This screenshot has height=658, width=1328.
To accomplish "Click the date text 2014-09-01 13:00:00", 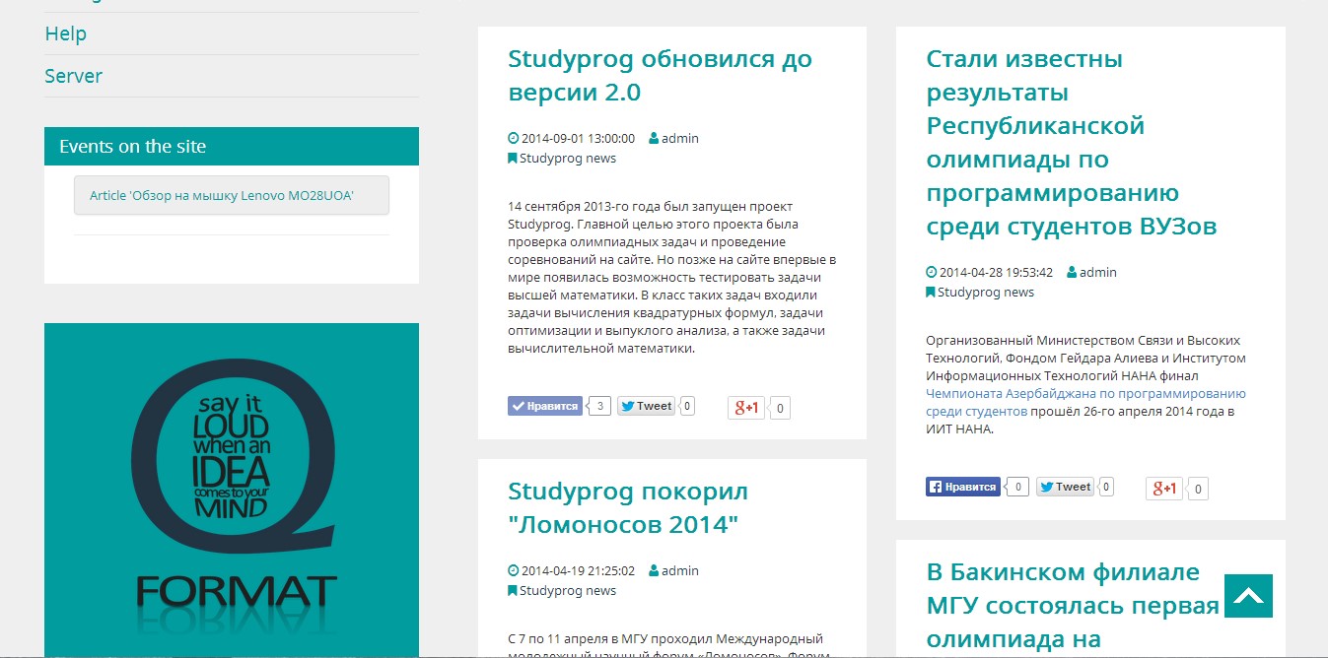I will [x=578, y=139].
